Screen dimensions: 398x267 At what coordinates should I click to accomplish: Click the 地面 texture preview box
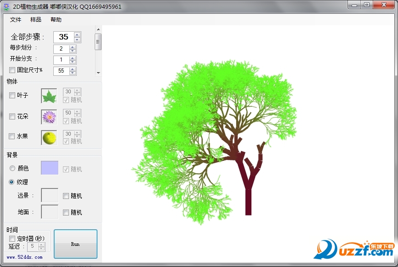pyautogui.click(x=50, y=212)
